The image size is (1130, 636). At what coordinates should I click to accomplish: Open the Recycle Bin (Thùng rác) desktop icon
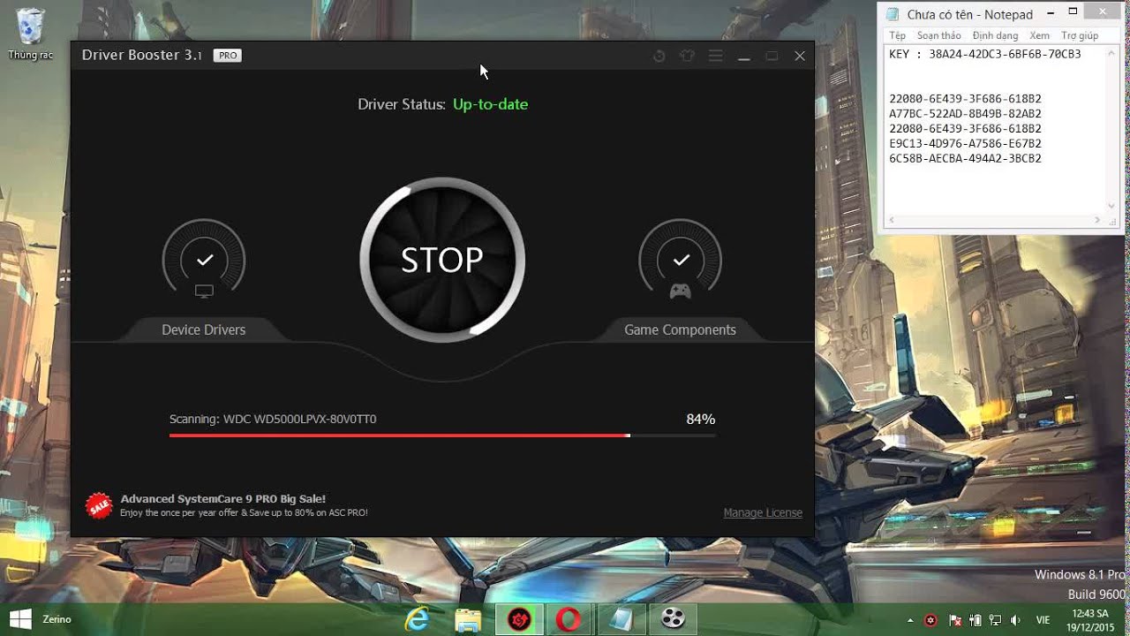pyautogui.click(x=31, y=34)
